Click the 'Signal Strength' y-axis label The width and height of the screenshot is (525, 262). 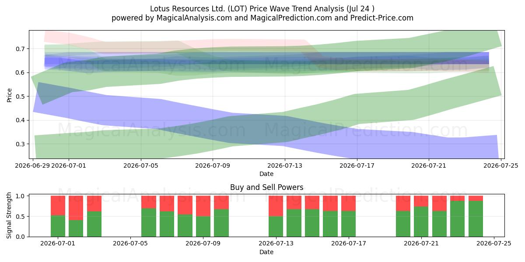10,215
